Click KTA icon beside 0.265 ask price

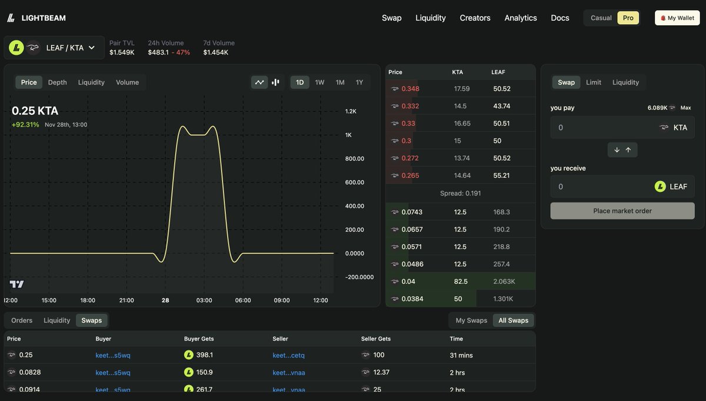pos(395,175)
